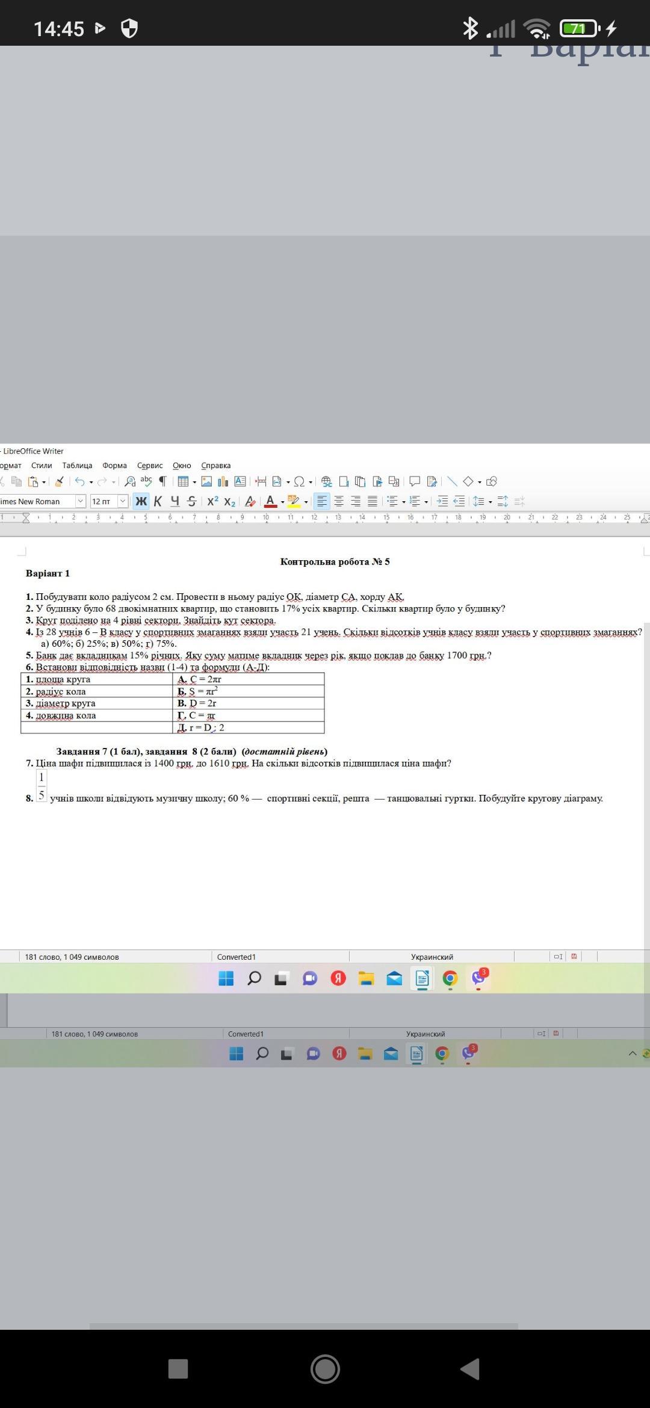The image size is (650, 1408).
Task: Click the clone formatting paintbrush icon
Action: coord(59,481)
